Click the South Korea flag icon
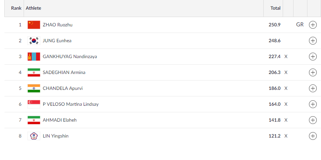321x160 pixels. 34,41
